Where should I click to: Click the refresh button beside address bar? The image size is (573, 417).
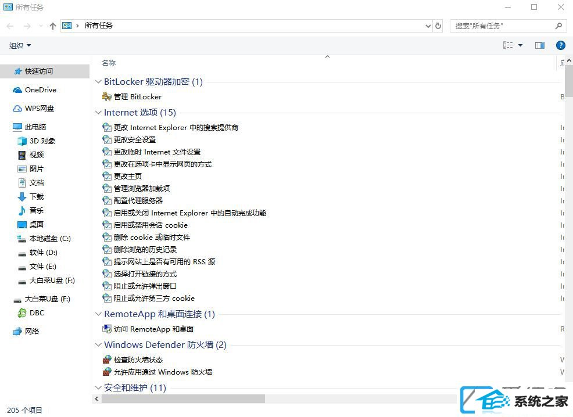click(x=438, y=26)
